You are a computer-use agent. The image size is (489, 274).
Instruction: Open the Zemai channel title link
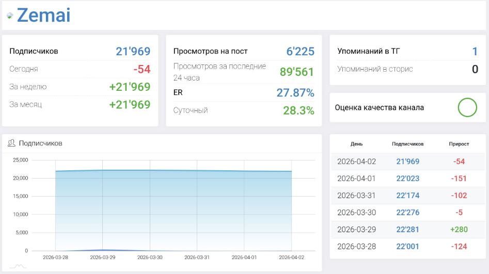(x=44, y=15)
